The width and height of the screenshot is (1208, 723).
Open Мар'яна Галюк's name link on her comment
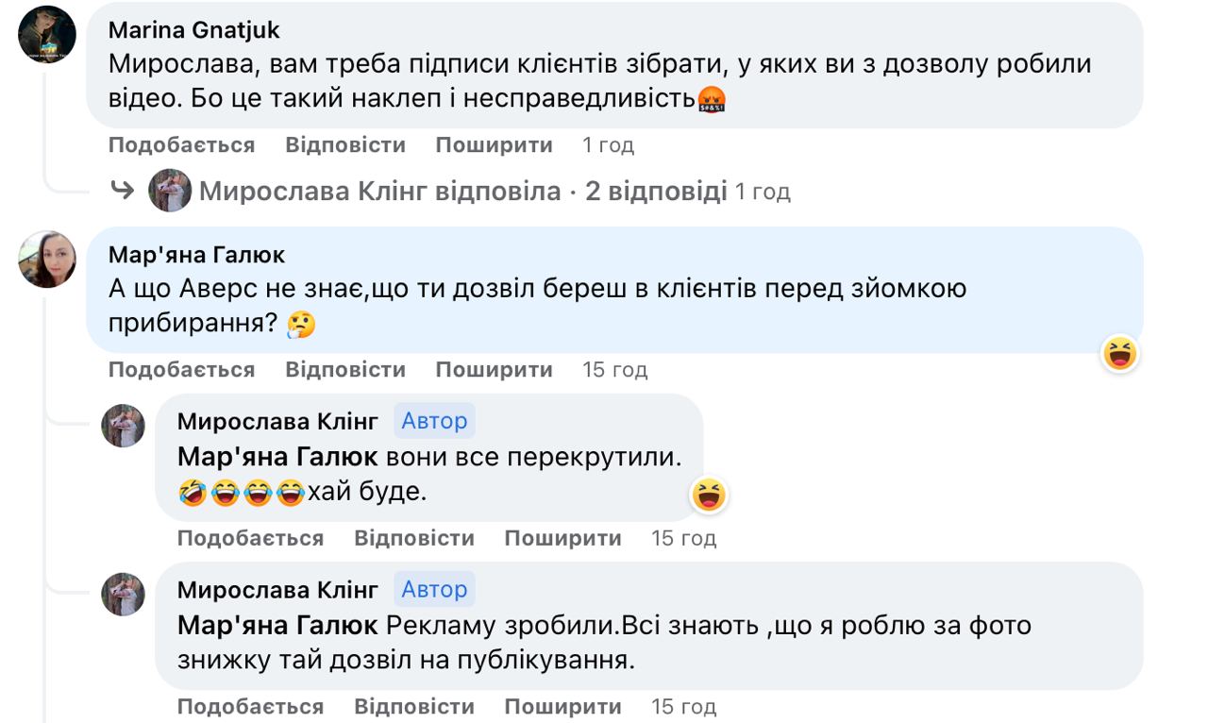pos(196,255)
